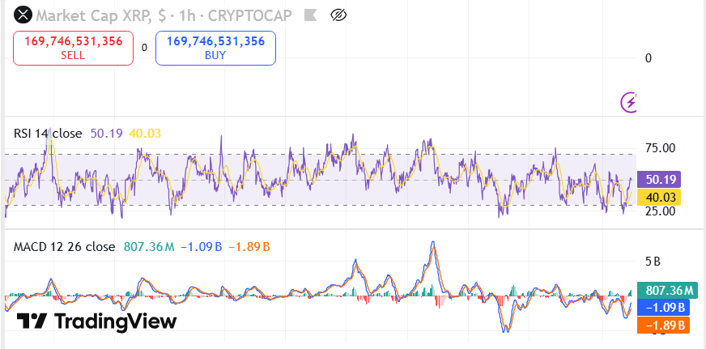Click the orange -1.89 B signal axis label
Viewport: 706px width, 349px height.
664,326
